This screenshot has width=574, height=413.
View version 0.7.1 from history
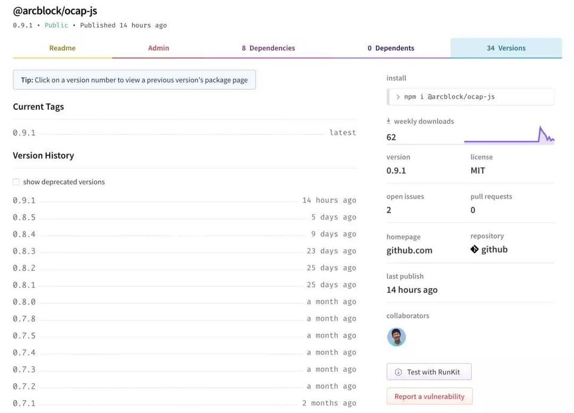coord(25,403)
